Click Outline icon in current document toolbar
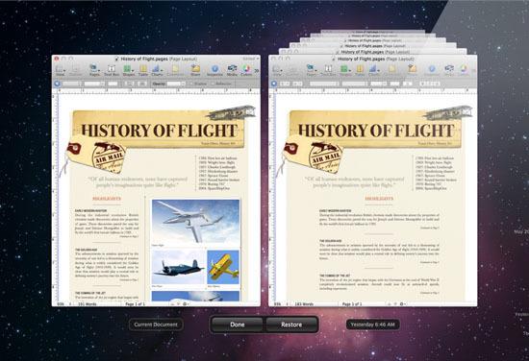The height and width of the screenshot is (361, 529). [x=76, y=70]
